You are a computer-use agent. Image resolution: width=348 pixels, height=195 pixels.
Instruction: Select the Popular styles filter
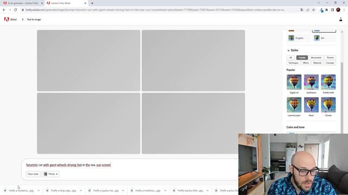302,57
